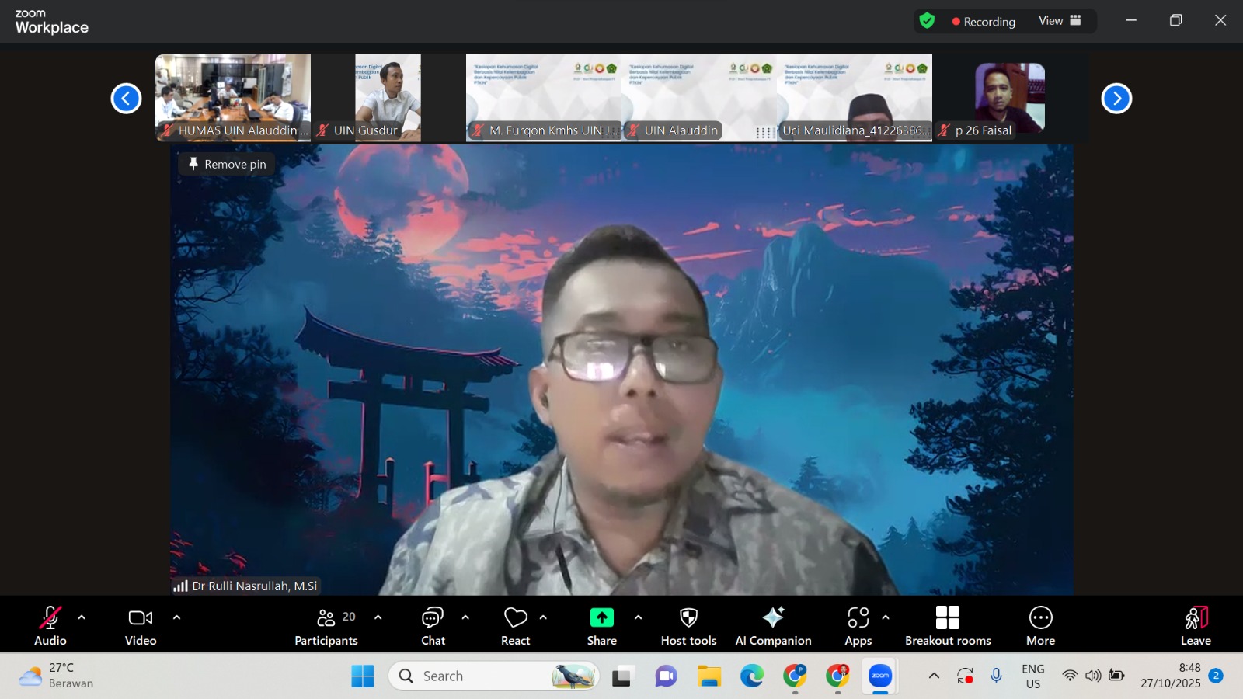Image resolution: width=1243 pixels, height=699 pixels.
Task: Remove pin from pinned video
Action: 227,165
